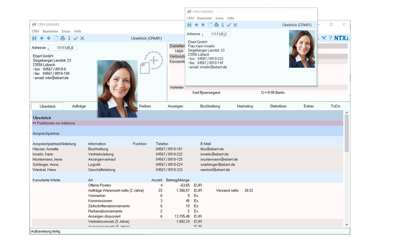Click the NTX logo in main toolbar

tap(341, 38)
